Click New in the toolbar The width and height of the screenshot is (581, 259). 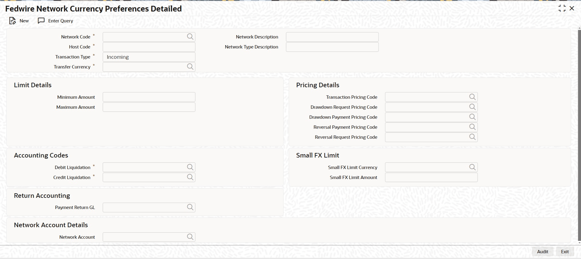(19, 21)
